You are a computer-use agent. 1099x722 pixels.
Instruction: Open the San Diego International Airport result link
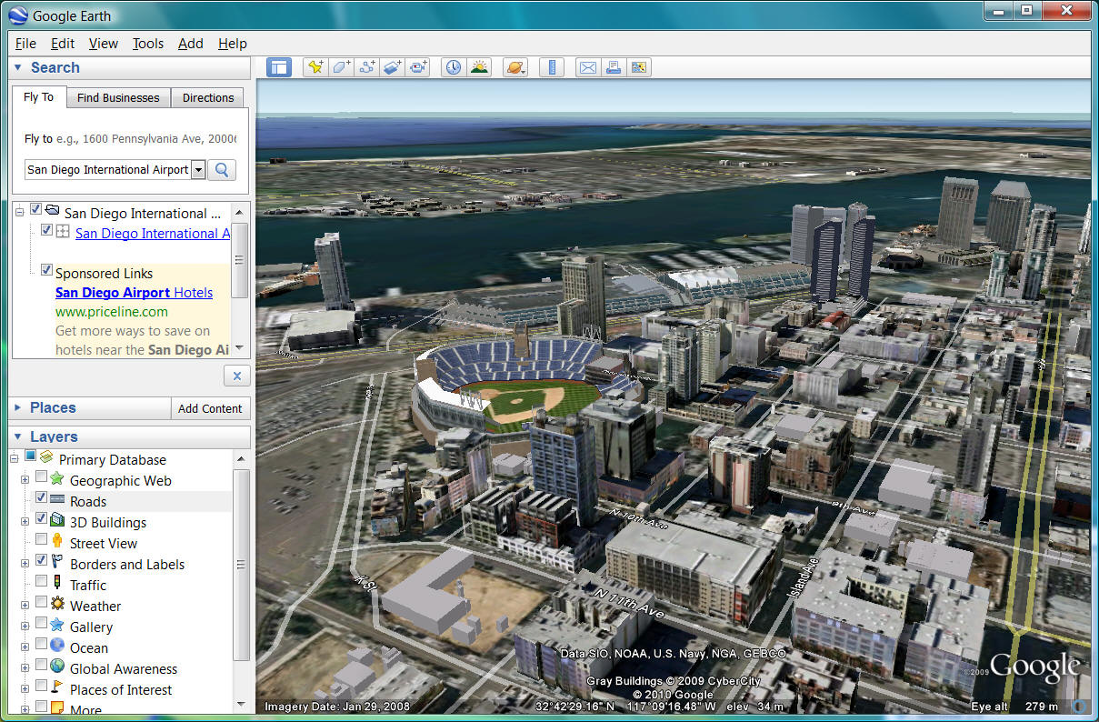click(x=153, y=234)
